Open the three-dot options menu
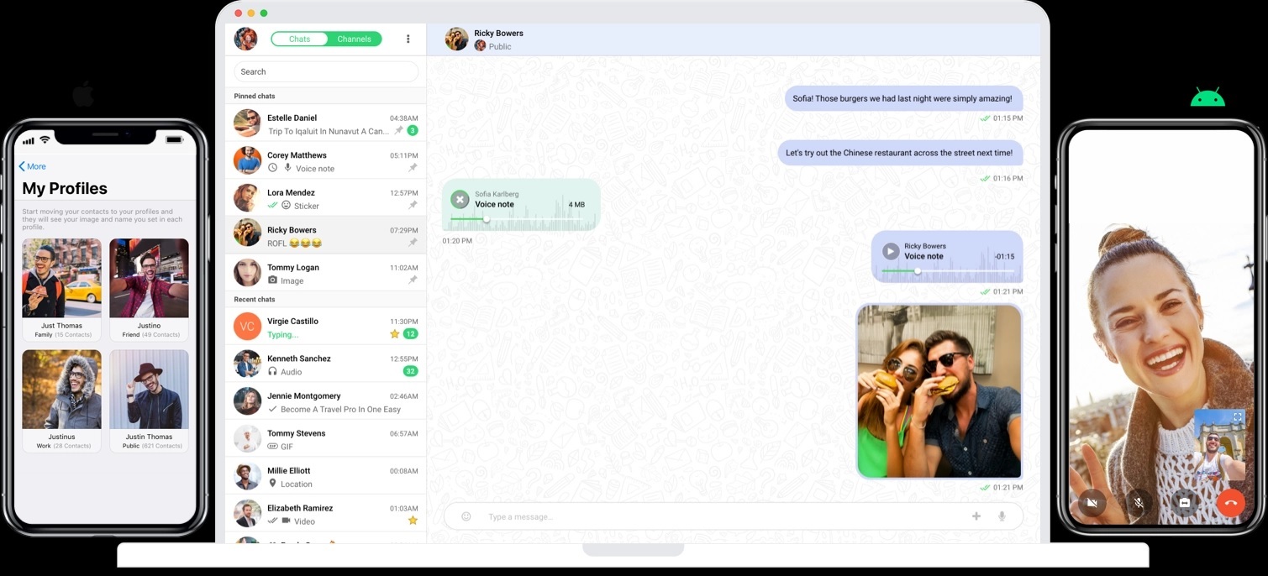1268x576 pixels. (x=408, y=39)
